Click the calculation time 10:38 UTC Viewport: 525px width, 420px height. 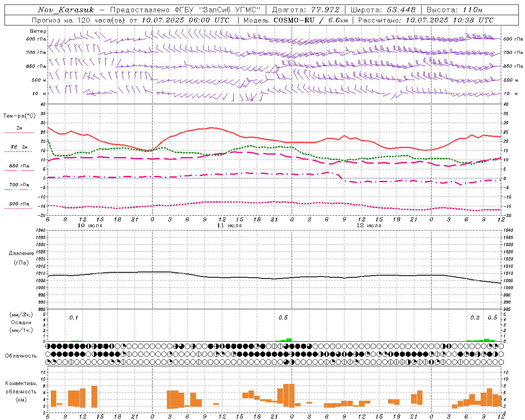(473, 20)
